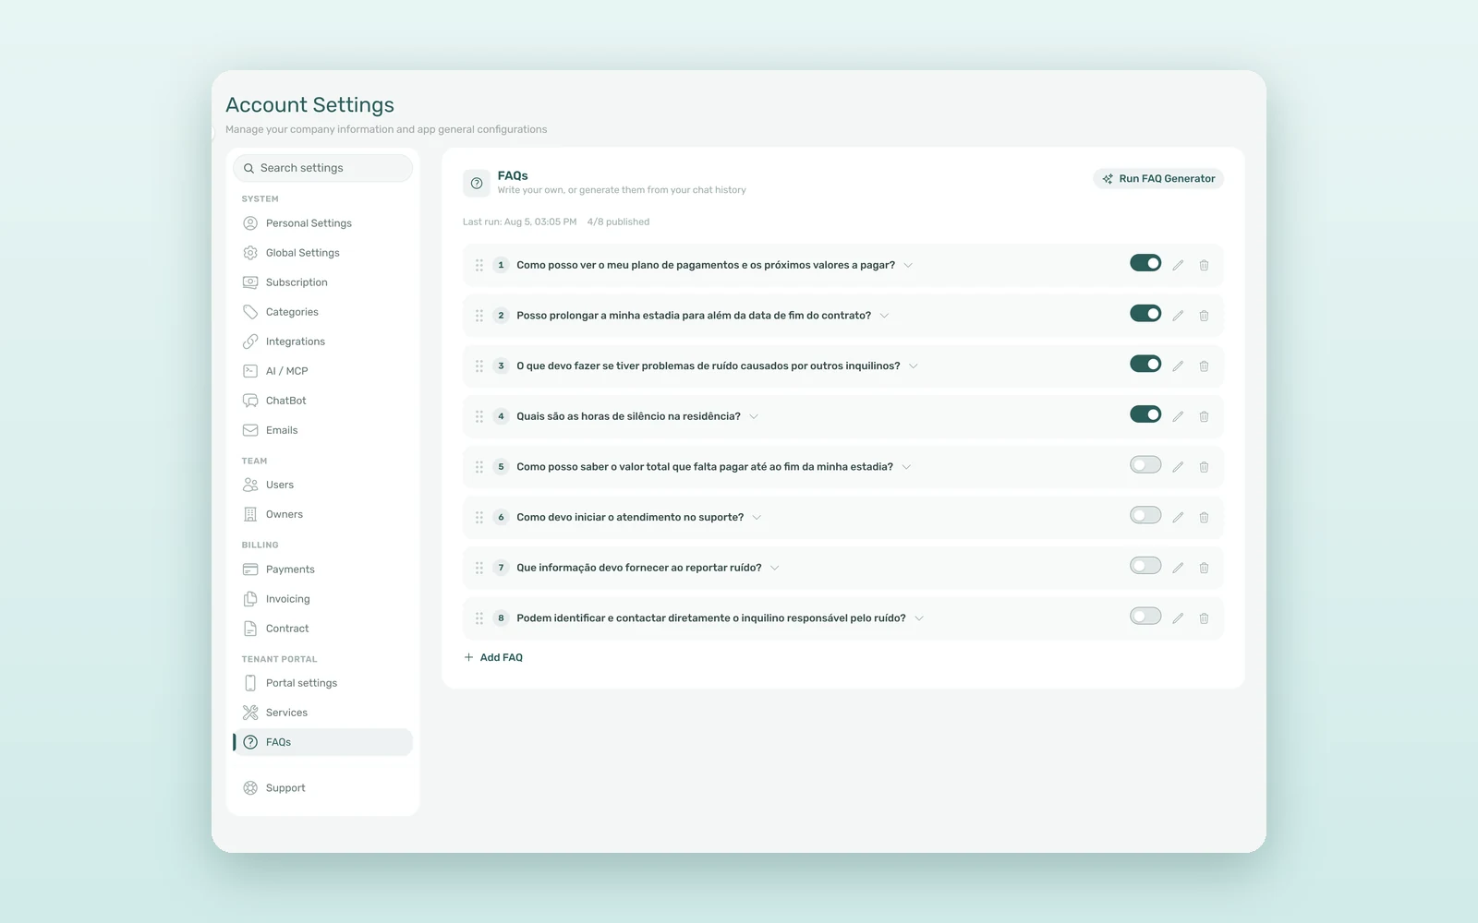Grab the drag handle of FAQ 1

(x=479, y=265)
